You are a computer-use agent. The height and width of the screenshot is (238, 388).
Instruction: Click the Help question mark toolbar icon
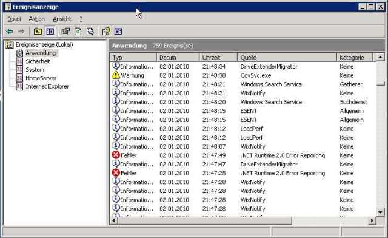pyautogui.click(x=106, y=32)
